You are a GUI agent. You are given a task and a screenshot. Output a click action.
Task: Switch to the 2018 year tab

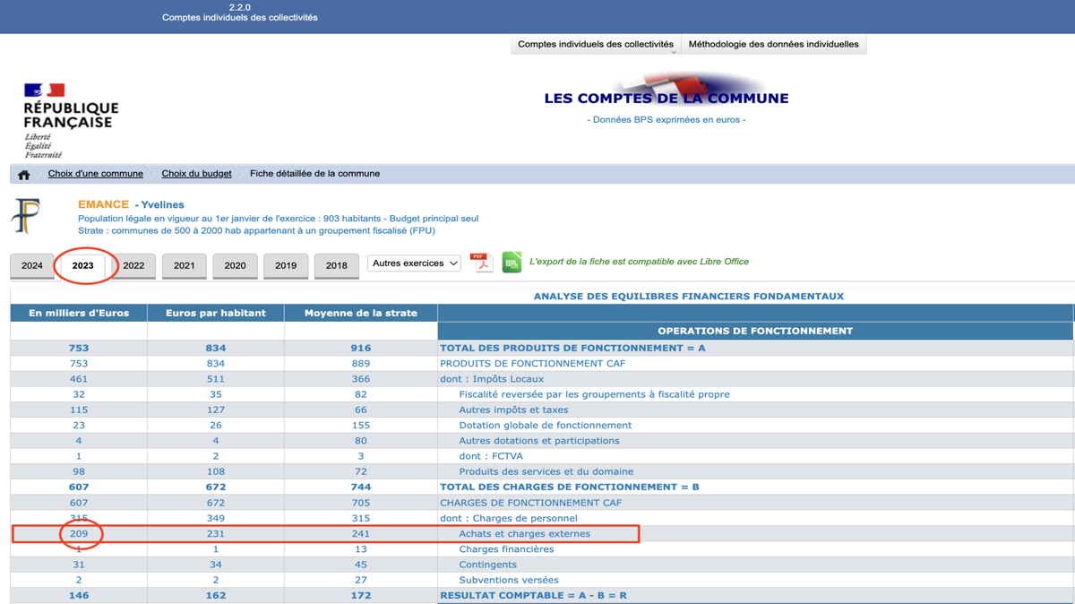click(x=336, y=266)
